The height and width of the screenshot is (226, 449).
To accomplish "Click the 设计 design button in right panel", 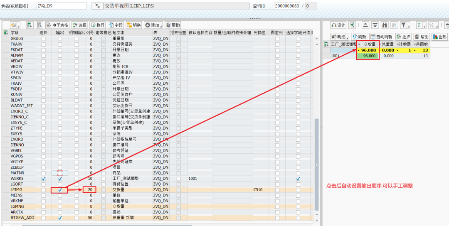I will (x=338, y=25).
